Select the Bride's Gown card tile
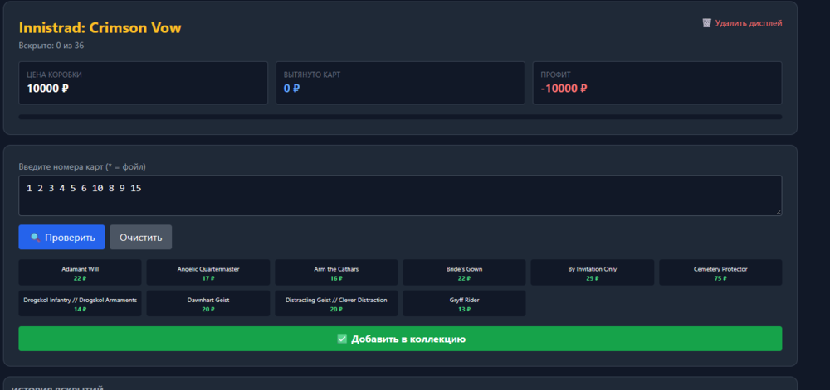 coord(464,272)
